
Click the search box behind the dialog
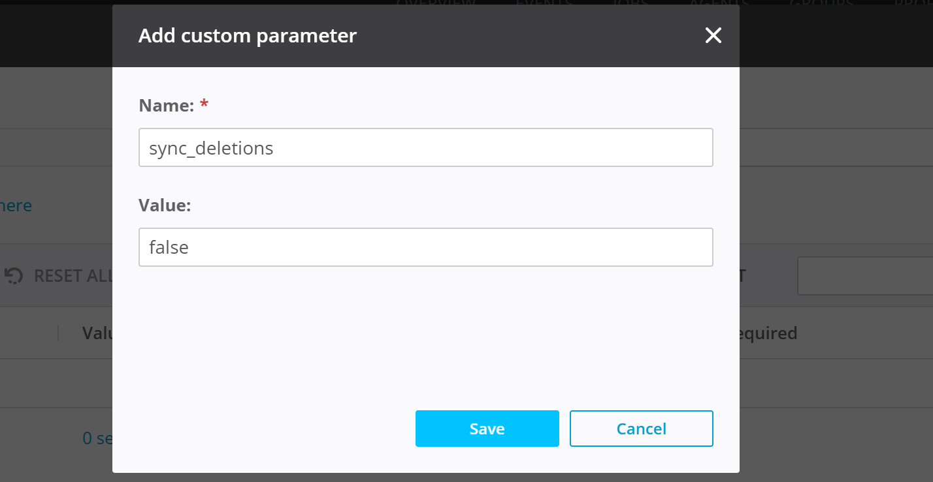[864, 276]
